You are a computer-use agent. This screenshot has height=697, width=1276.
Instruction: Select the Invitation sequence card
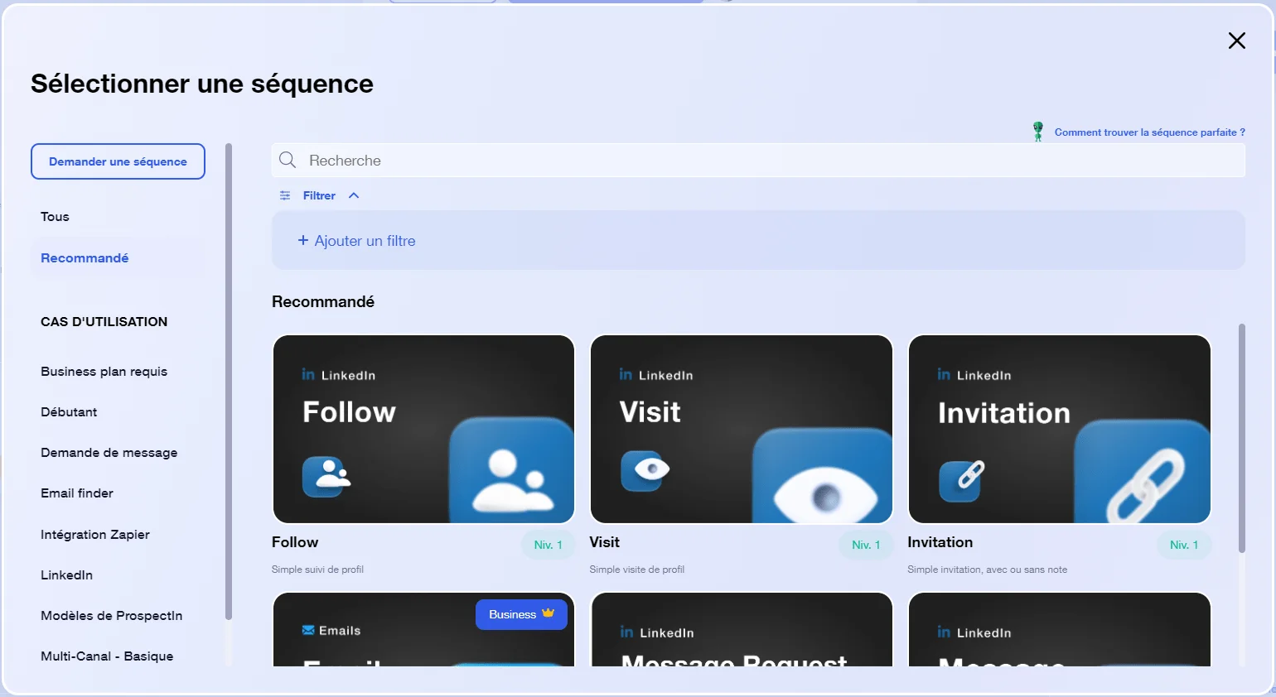pyautogui.click(x=1060, y=429)
